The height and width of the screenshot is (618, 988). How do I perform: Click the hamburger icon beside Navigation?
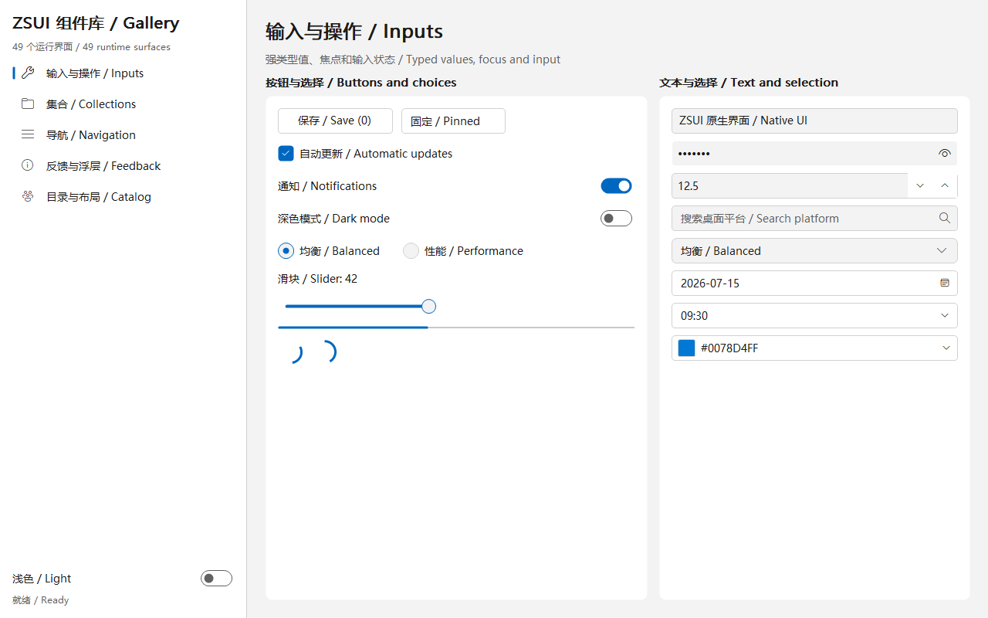click(28, 134)
